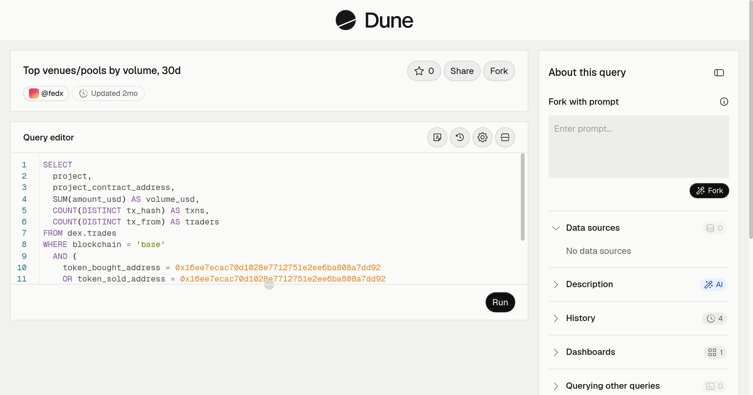Click the Updated 2mo badge
The width and height of the screenshot is (753, 395).
click(x=108, y=93)
